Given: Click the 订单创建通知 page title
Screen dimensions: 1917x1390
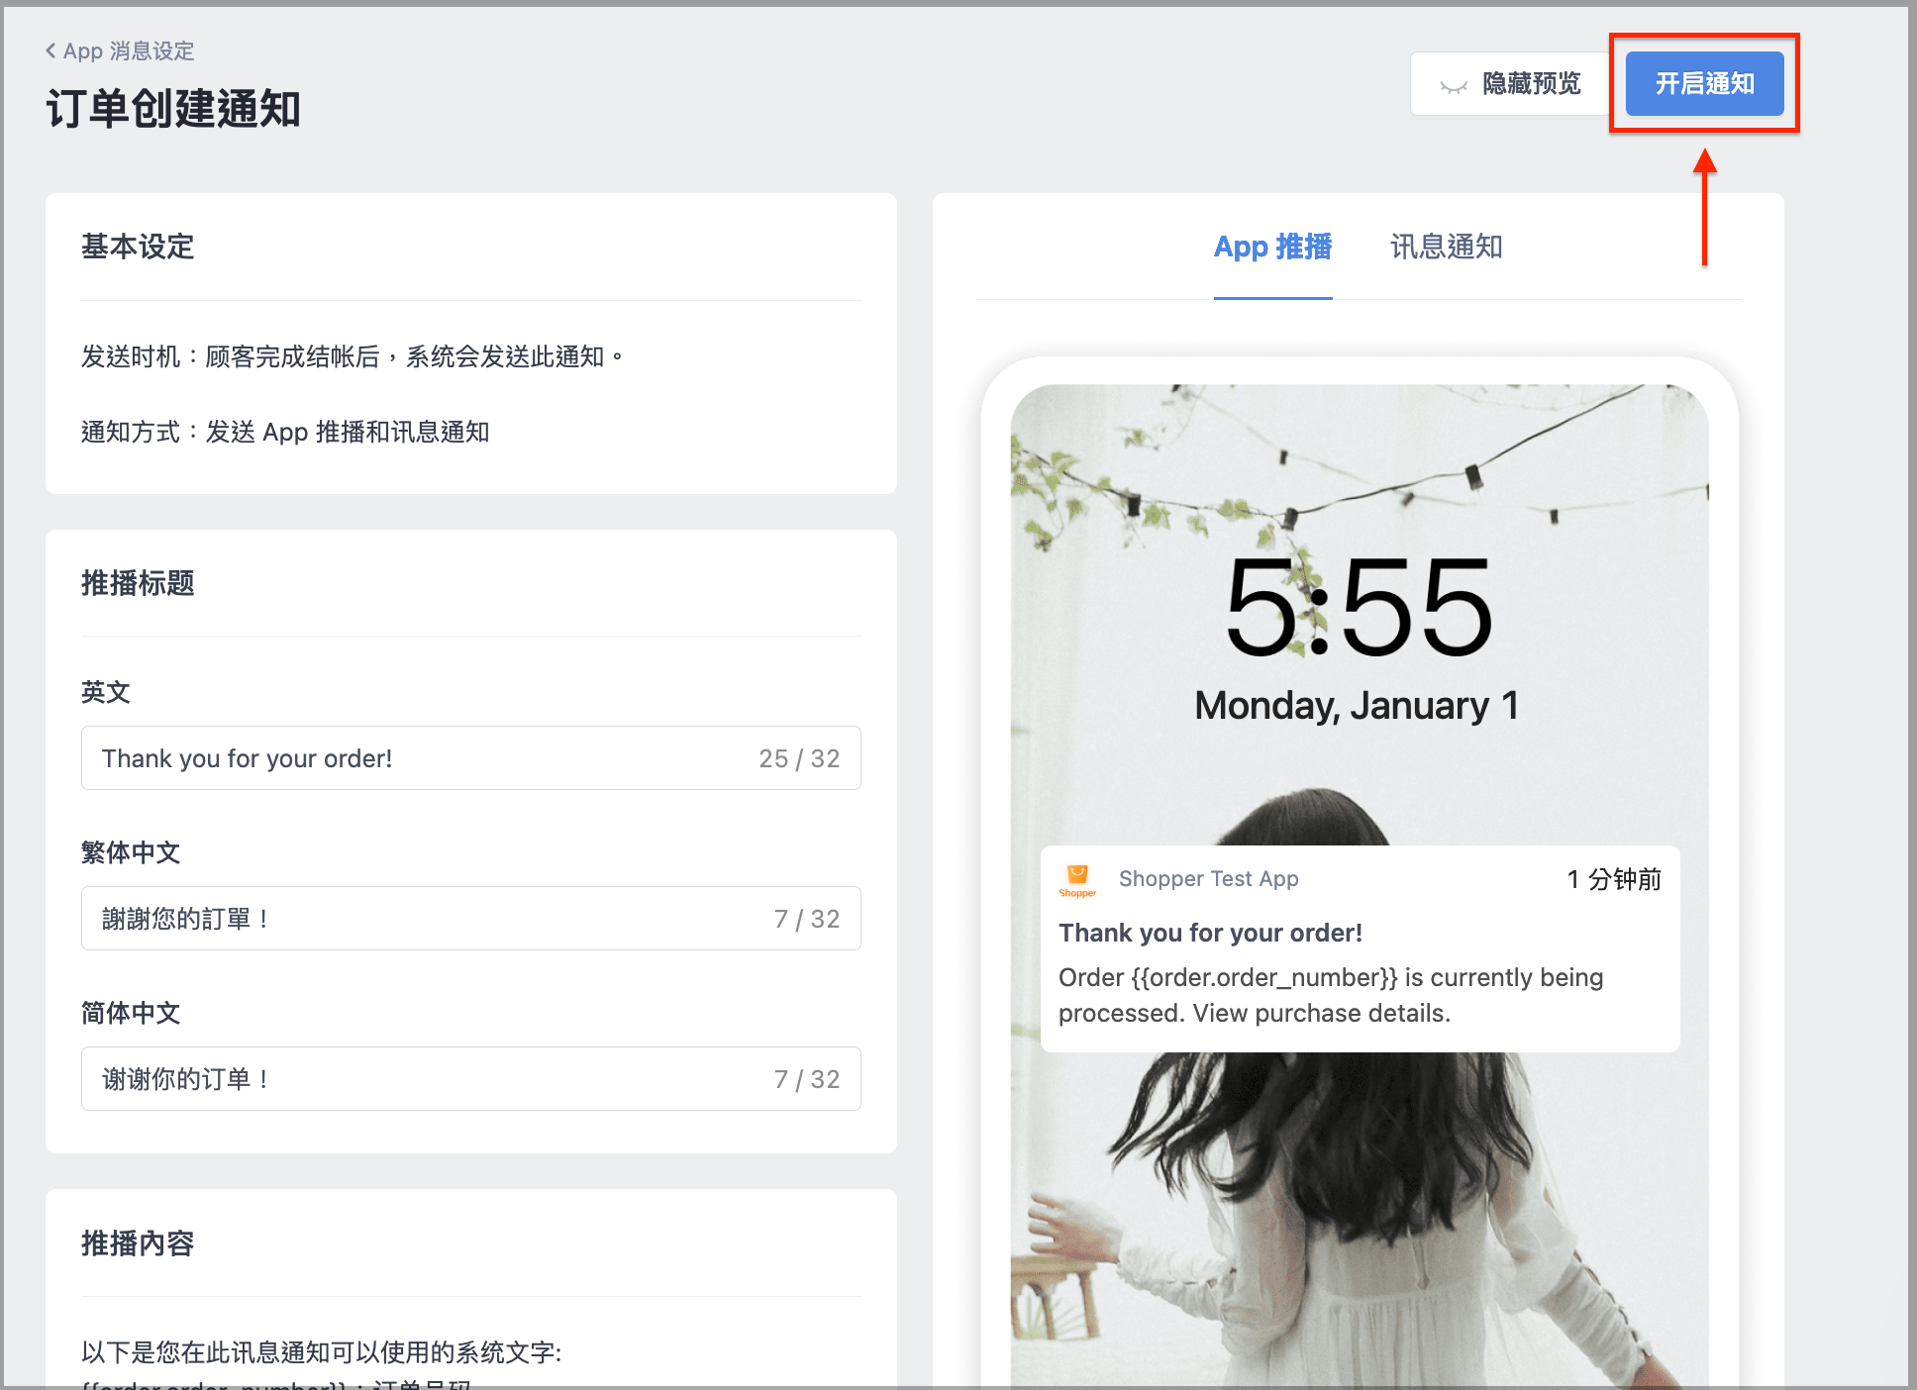Looking at the screenshot, I should (173, 109).
